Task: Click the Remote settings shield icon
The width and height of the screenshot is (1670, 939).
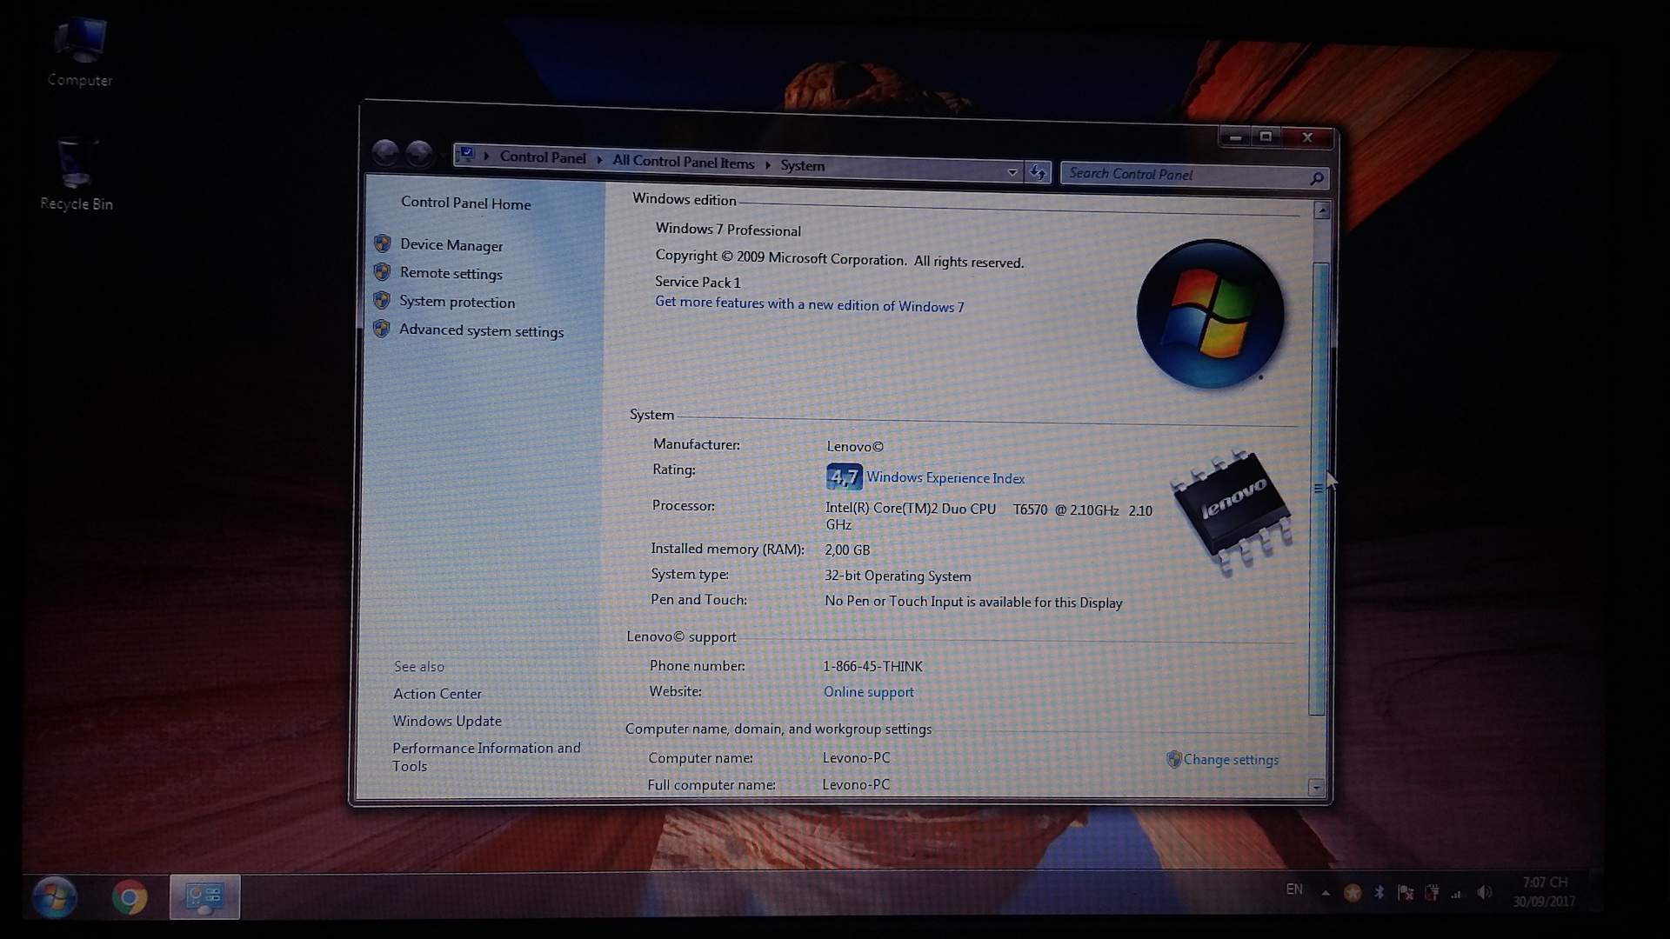Action: (382, 272)
